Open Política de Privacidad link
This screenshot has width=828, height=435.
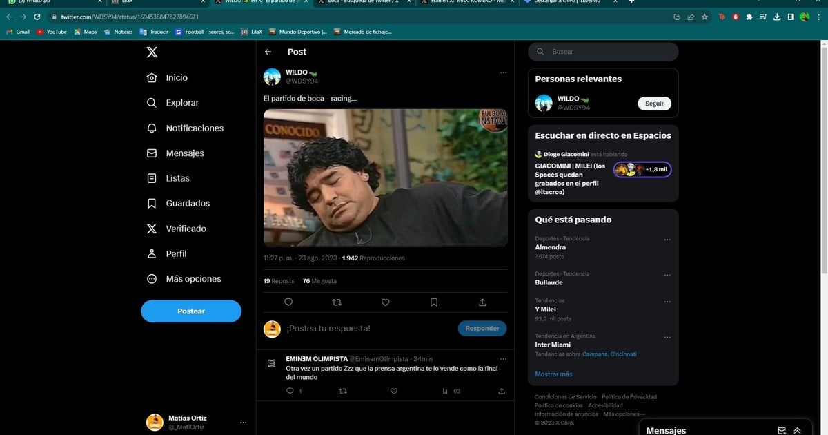629,397
